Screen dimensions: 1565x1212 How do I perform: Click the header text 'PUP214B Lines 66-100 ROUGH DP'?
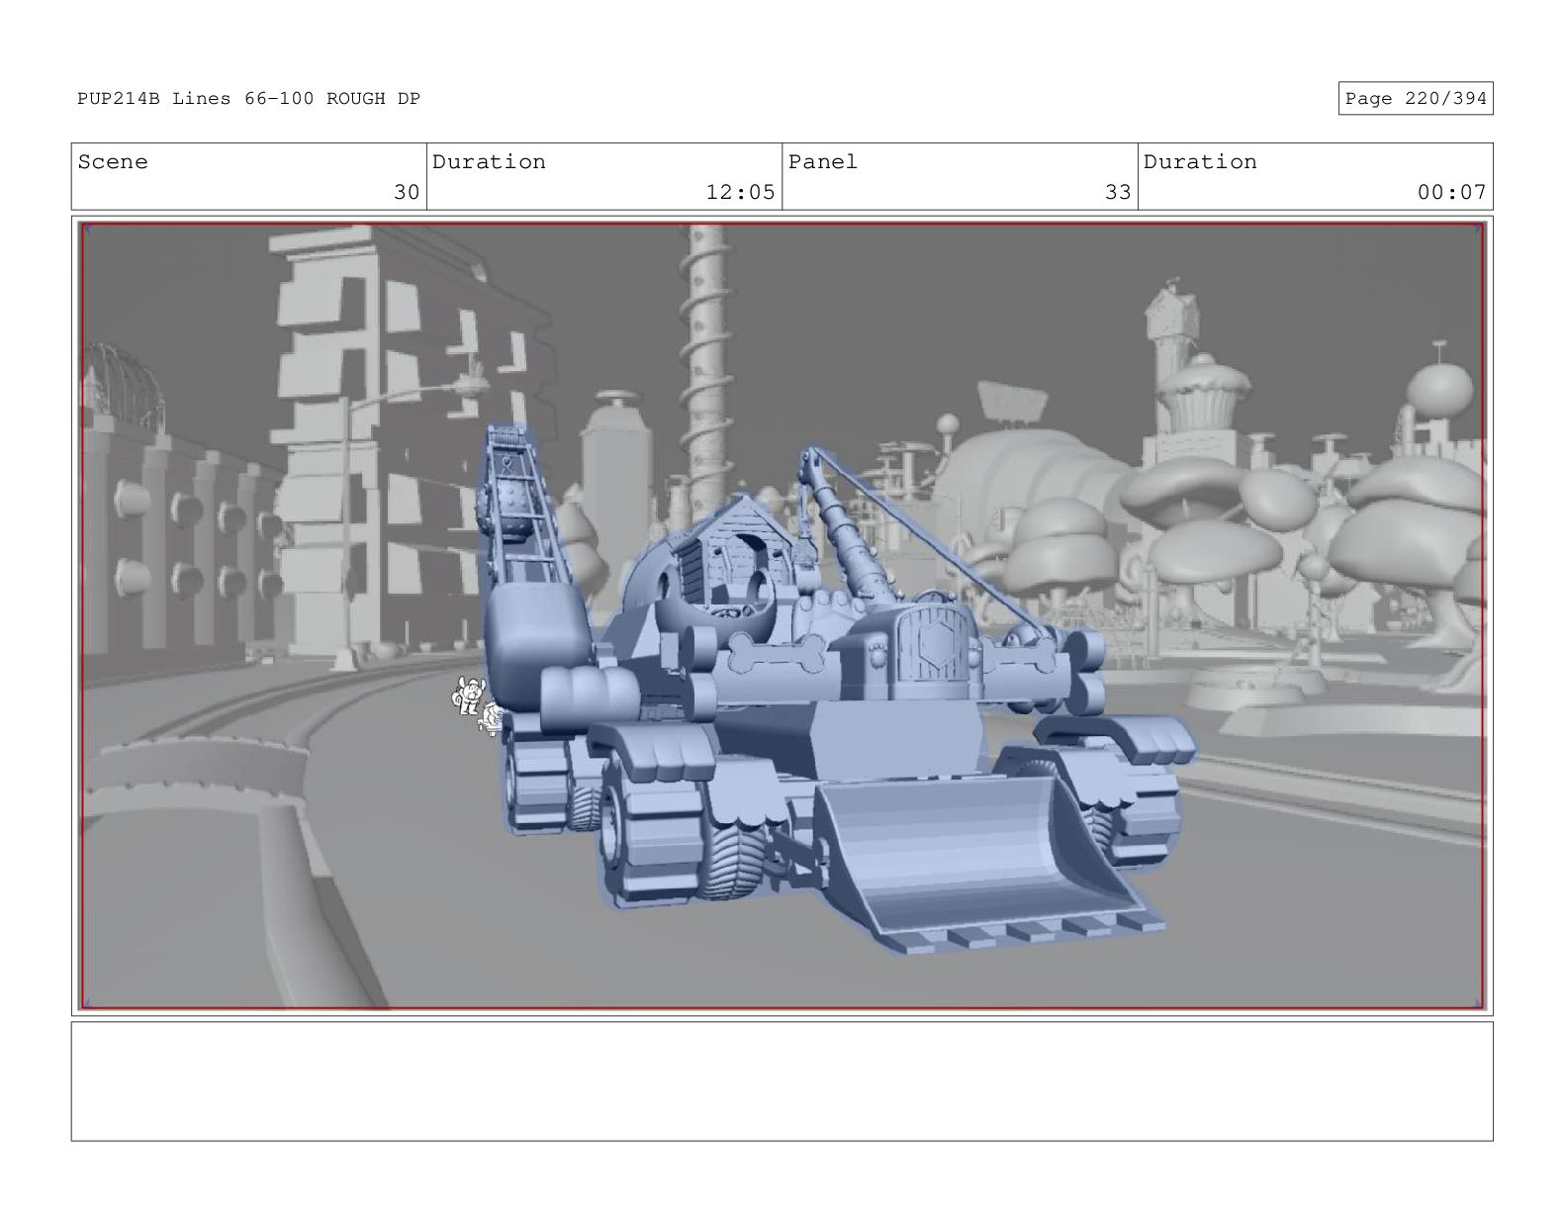(248, 99)
